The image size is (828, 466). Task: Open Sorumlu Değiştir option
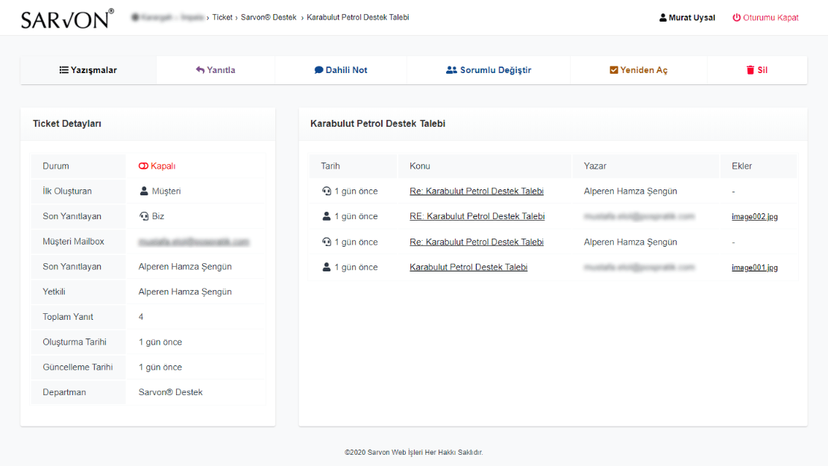pos(489,70)
